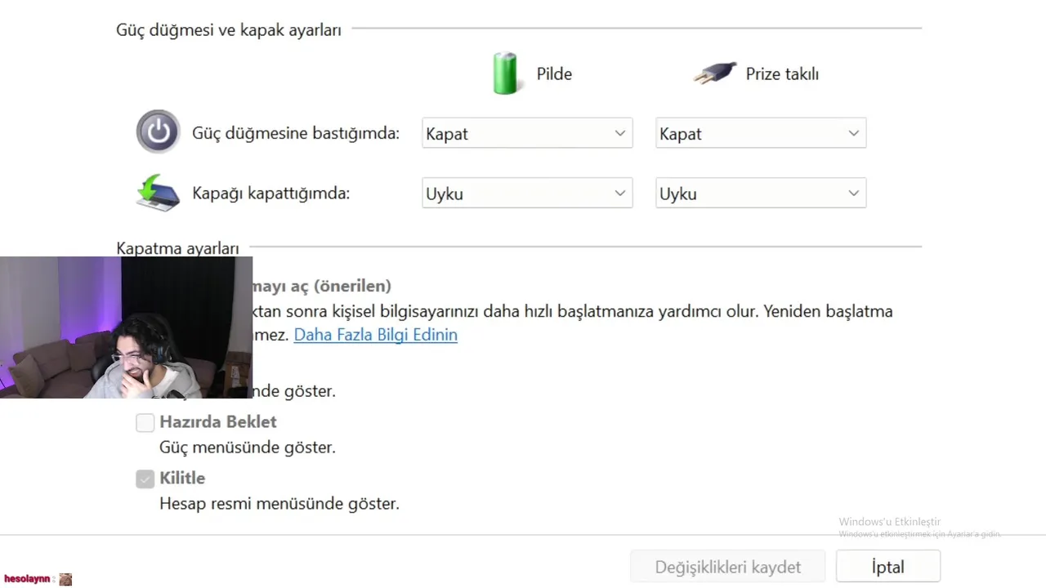Click the Güç düğmesi ve kapak ayarları heading
Viewport: 1046px width, 588px height.
point(229,30)
